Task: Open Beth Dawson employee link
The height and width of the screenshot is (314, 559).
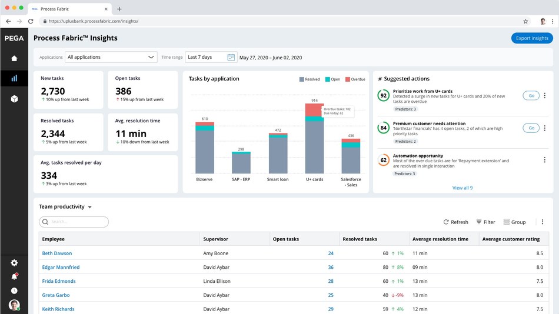Action: tap(57, 253)
